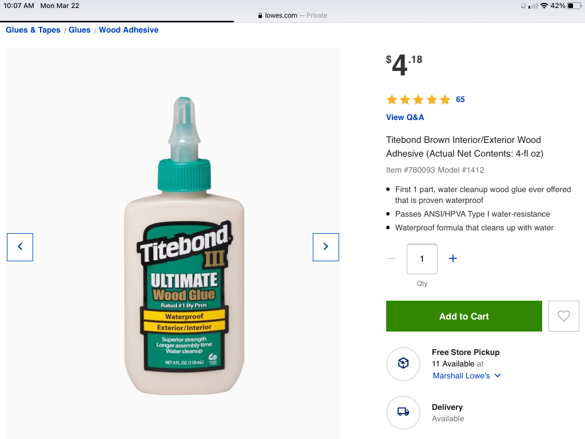Tap the Wi-Fi status icon
The width and height of the screenshot is (585, 439).
tap(544, 6)
